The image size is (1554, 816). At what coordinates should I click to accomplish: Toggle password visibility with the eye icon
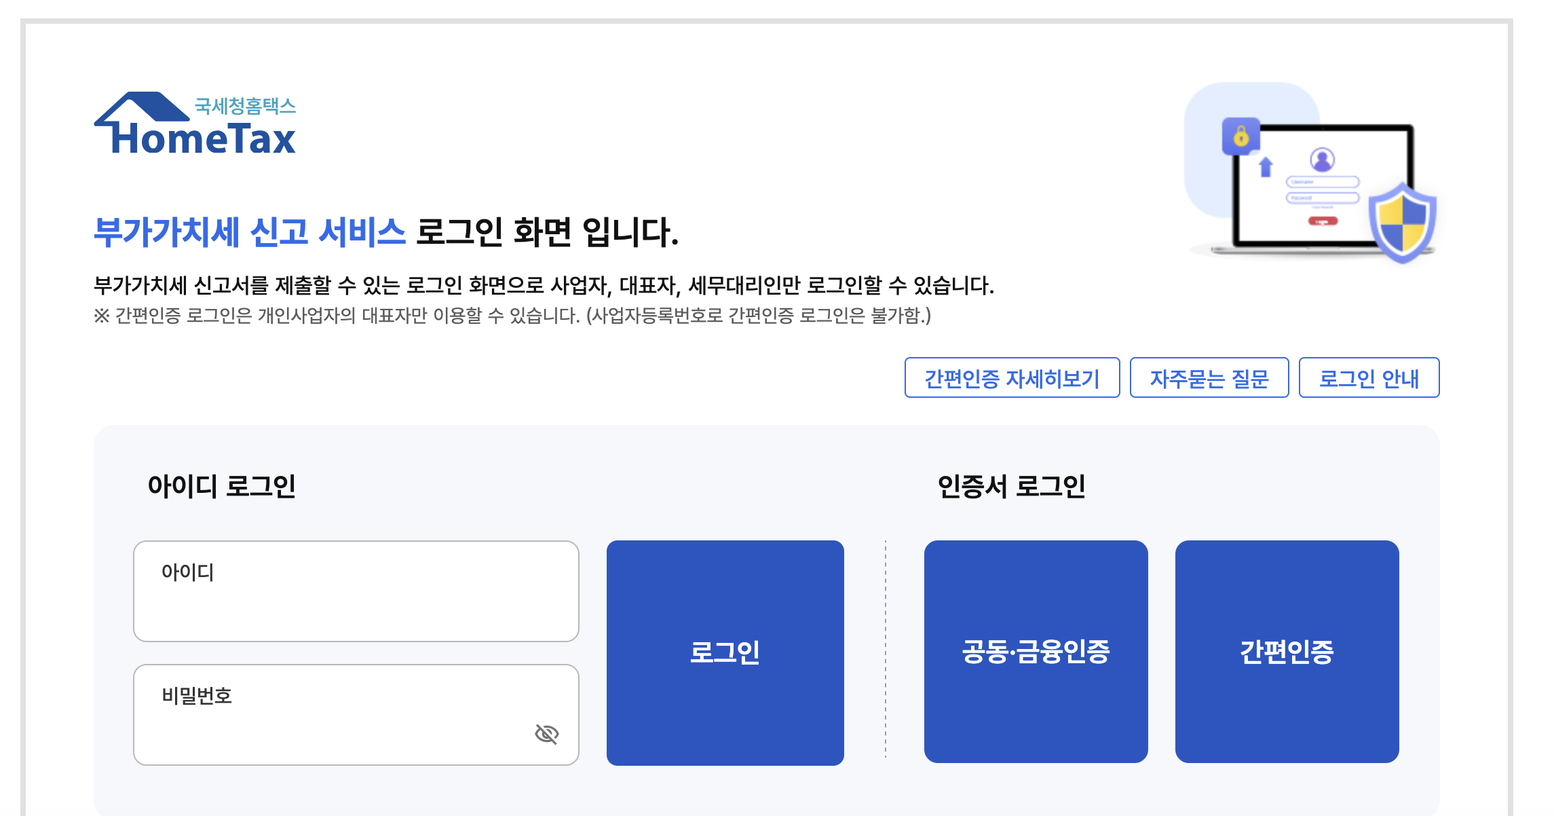click(x=547, y=734)
